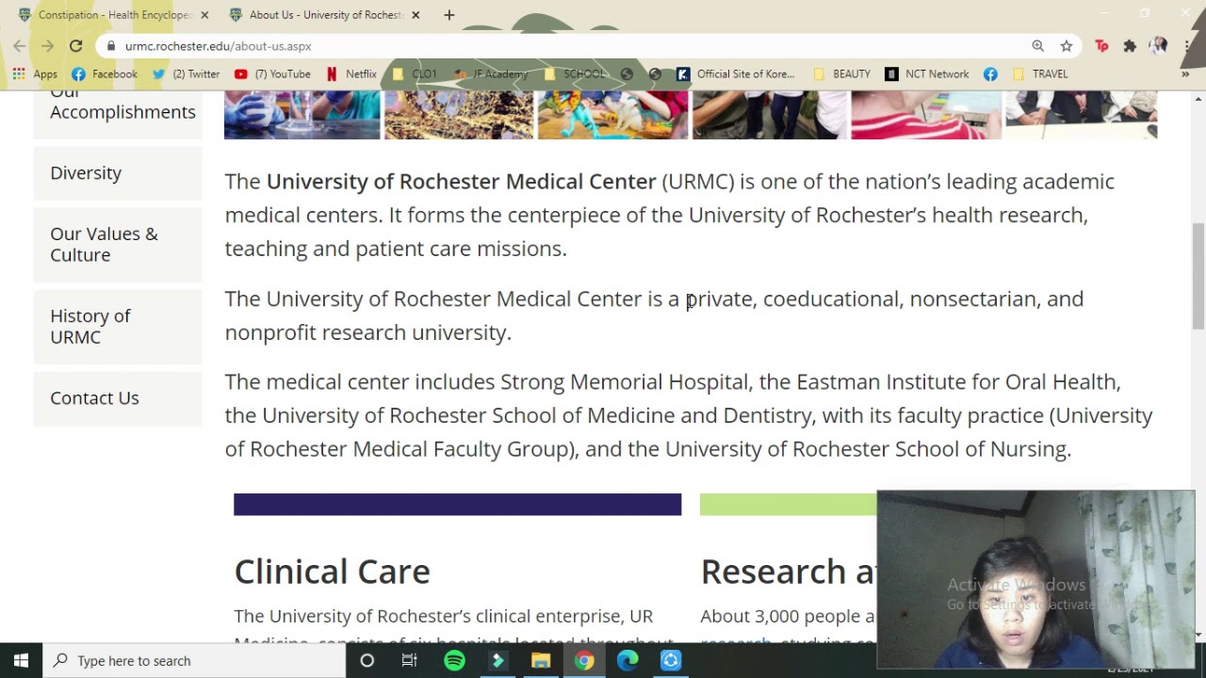
Task: Click the page vertical scrollbar thumb
Action: tap(1198, 276)
